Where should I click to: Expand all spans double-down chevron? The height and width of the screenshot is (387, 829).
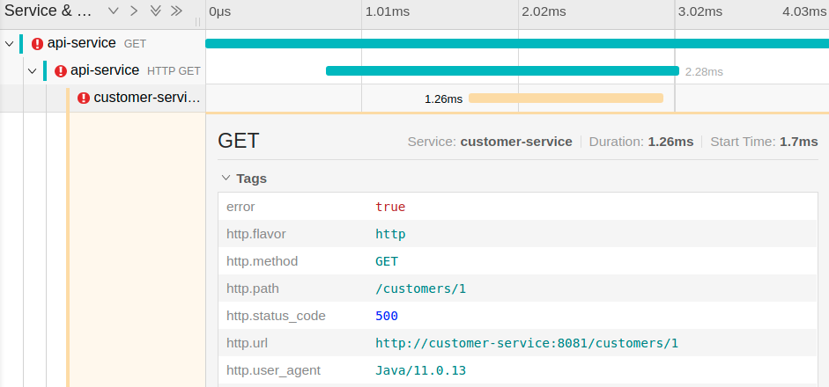point(155,11)
